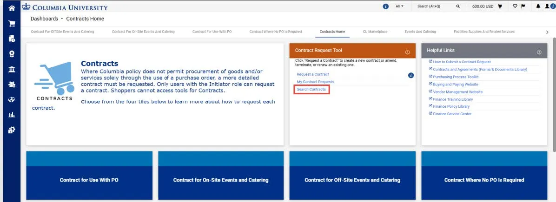This screenshot has height=202, width=556.
Task: Open Accounts Payable bank-building sidebar icon
Action: tap(12, 69)
